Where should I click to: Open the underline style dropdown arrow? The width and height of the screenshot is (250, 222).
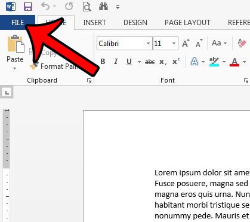click(139, 62)
